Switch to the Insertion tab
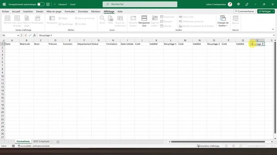The width and height of the screenshot is (277, 155). click(x=28, y=12)
